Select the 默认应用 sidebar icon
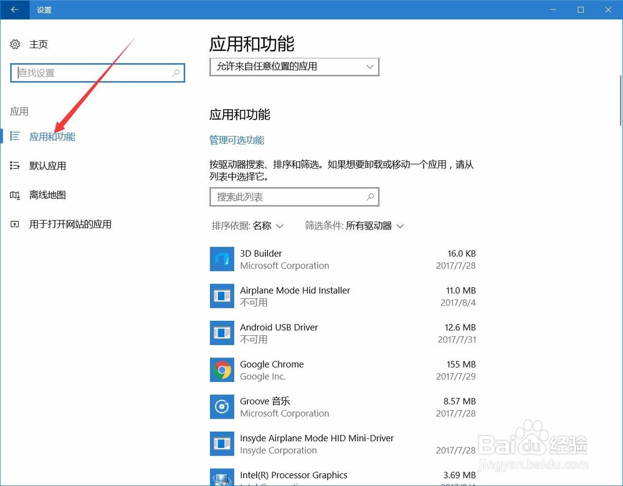Viewport: 623px width, 486px height. pyautogui.click(x=15, y=166)
